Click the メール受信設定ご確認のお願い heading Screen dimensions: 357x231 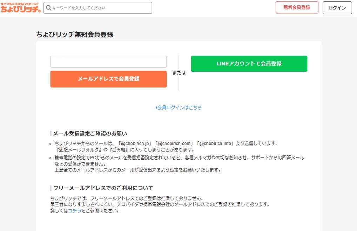click(x=90, y=133)
